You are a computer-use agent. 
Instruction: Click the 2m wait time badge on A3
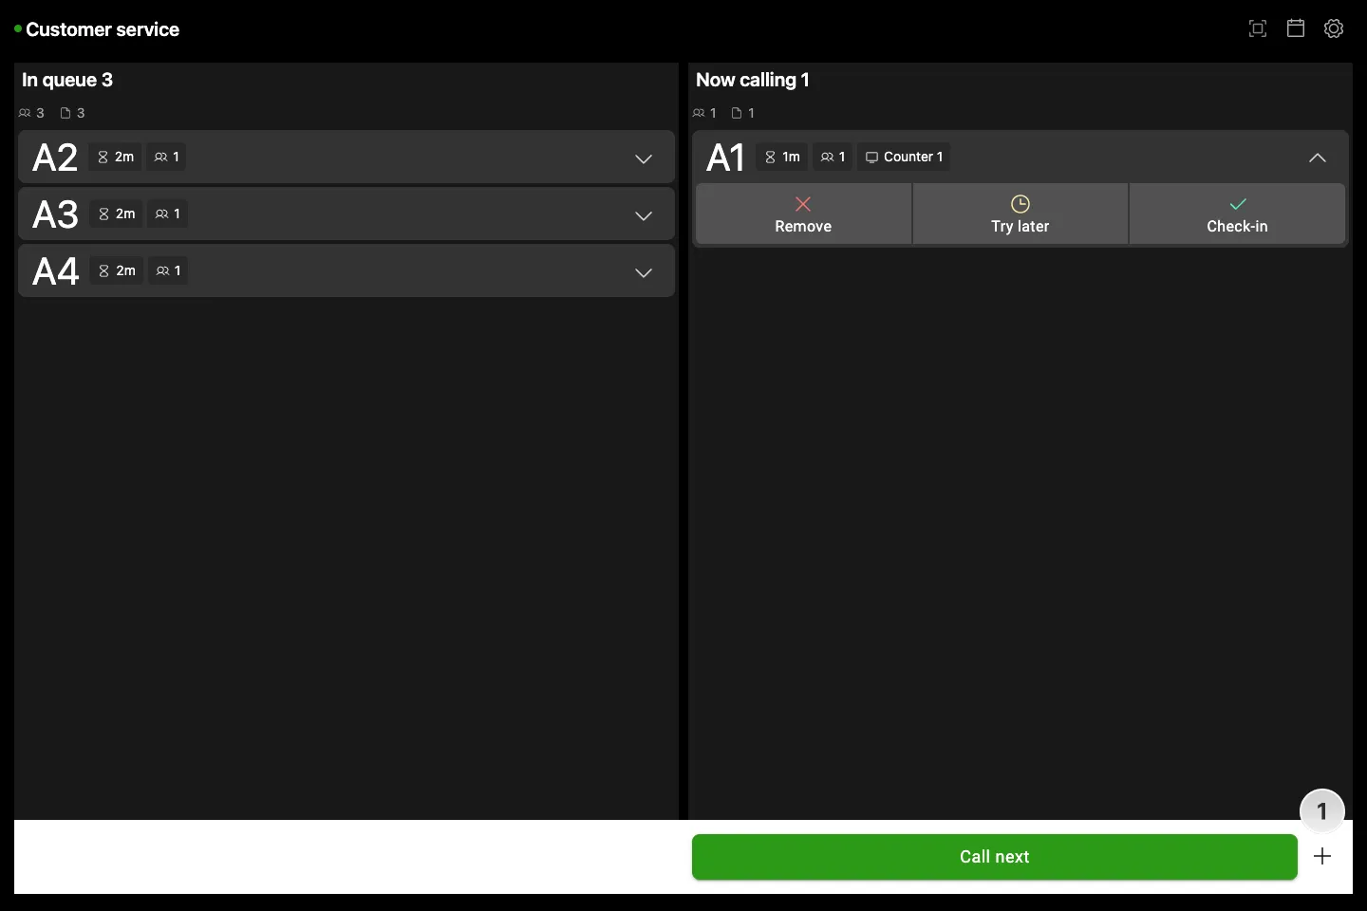click(x=116, y=214)
